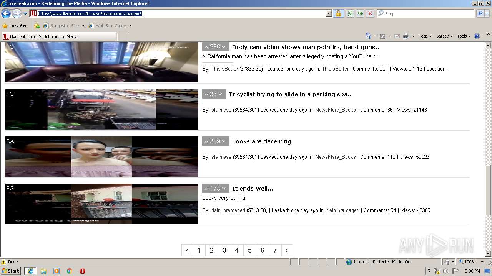Click the browser Forward arrow button

click(17, 14)
